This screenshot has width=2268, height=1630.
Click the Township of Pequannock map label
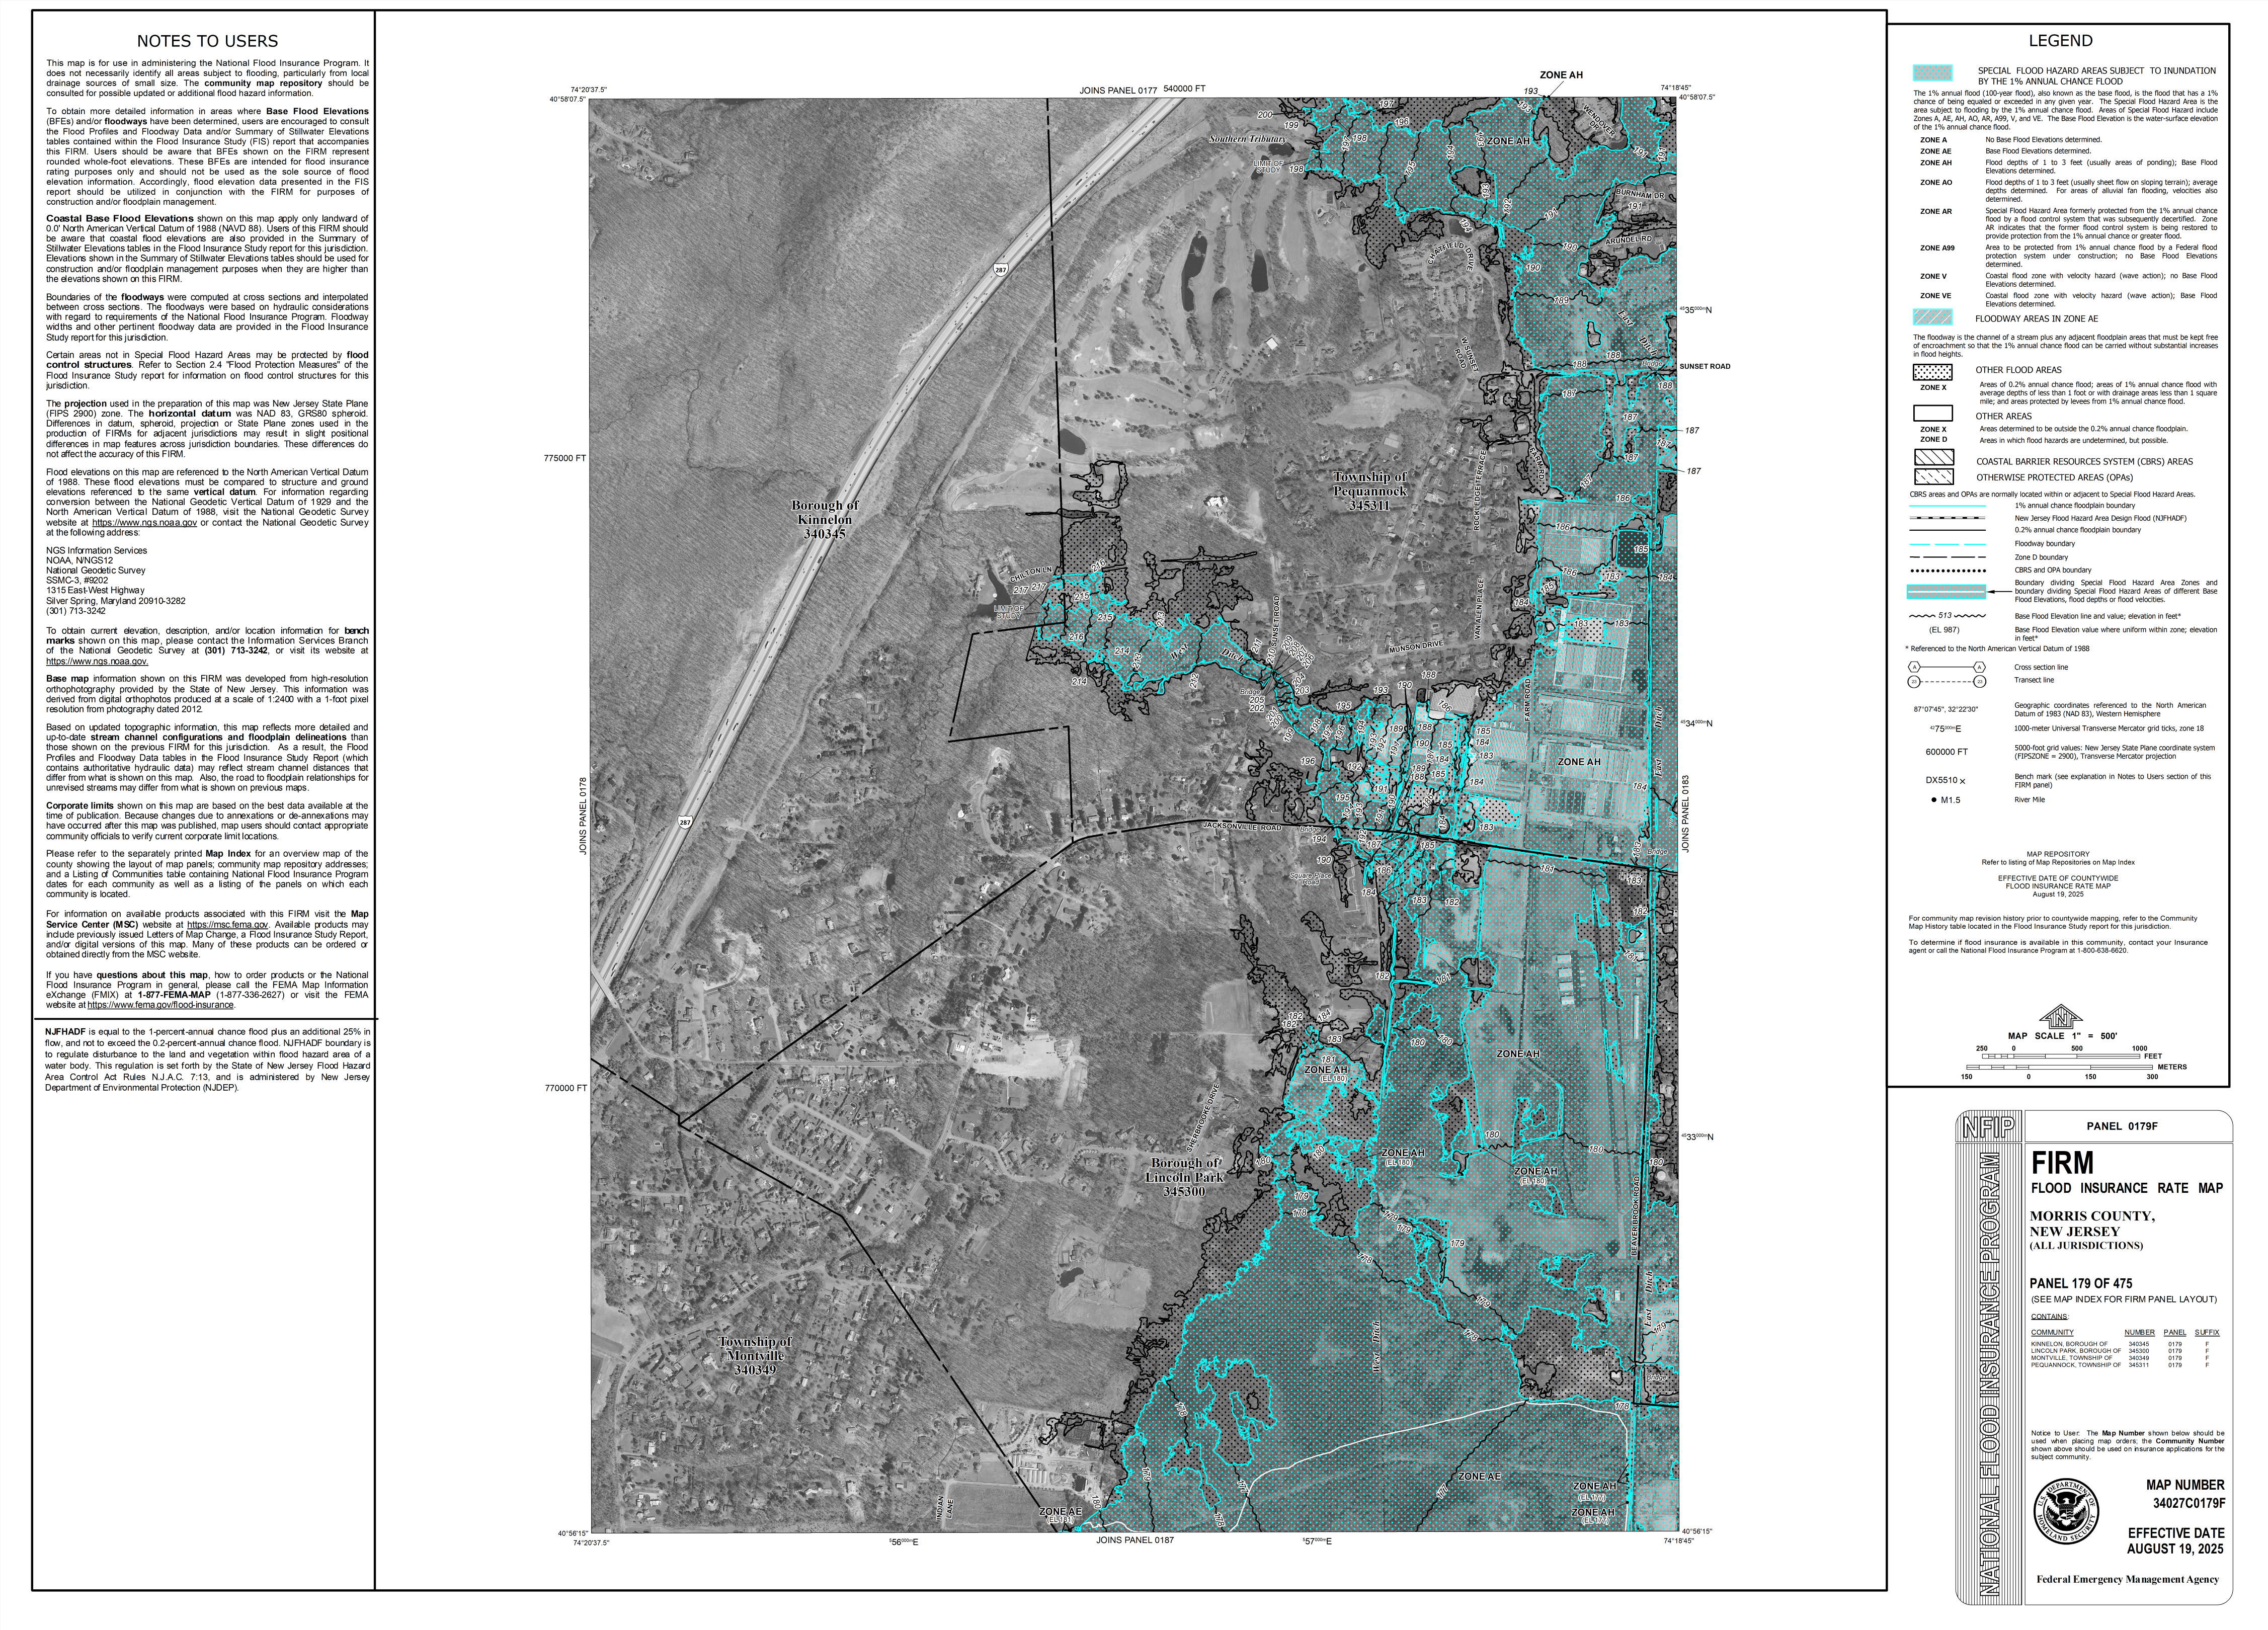[1369, 491]
